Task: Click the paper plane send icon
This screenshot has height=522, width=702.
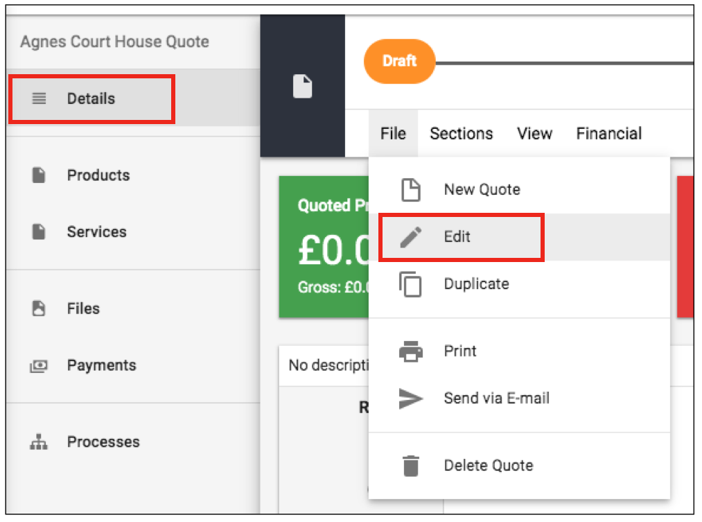Action: 410,399
